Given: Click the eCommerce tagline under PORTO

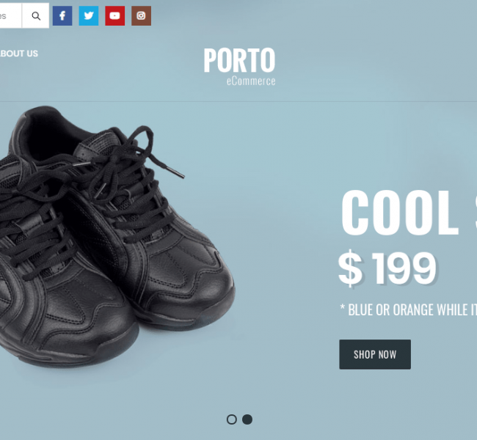Looking at the screenshot, I should (251, 81).
